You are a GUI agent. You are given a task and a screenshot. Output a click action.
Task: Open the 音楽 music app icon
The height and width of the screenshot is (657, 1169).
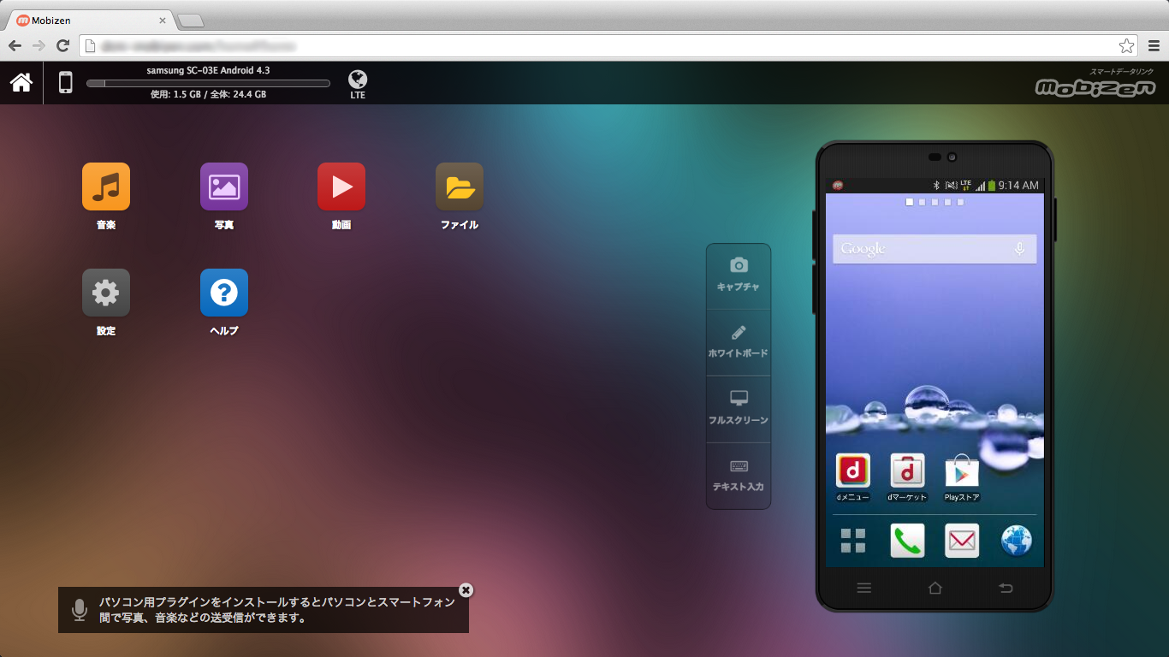point(106,186)
